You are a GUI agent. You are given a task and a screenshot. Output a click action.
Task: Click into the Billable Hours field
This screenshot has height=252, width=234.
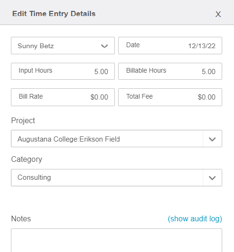[170, 71]
